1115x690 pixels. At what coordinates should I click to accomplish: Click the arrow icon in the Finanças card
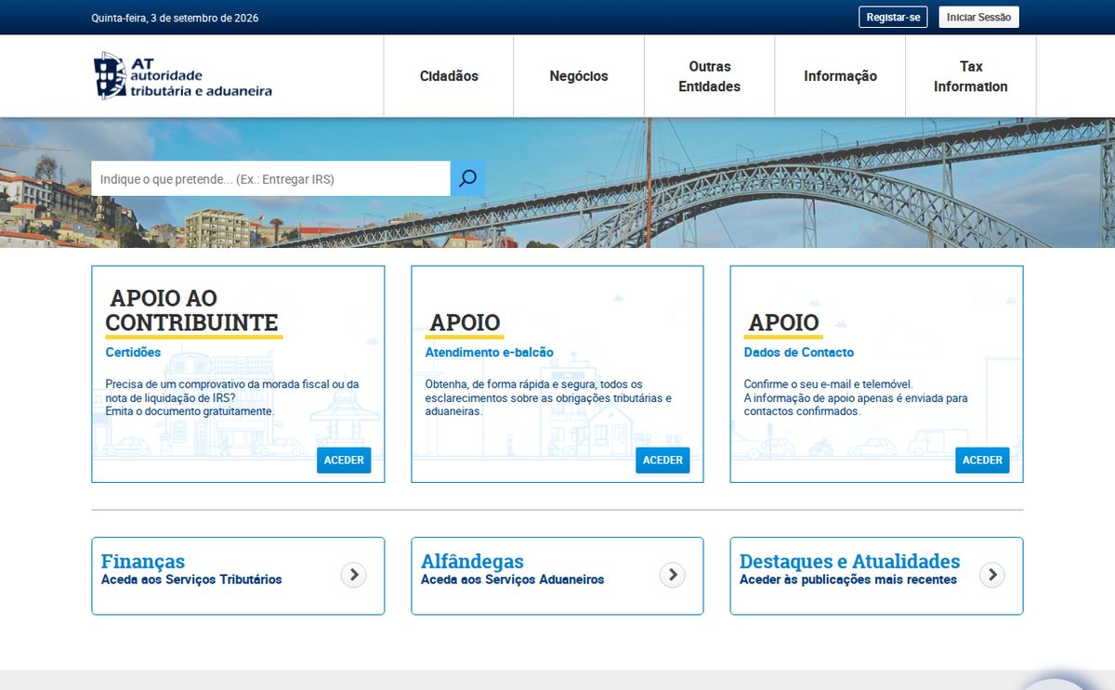coord(353,575)
